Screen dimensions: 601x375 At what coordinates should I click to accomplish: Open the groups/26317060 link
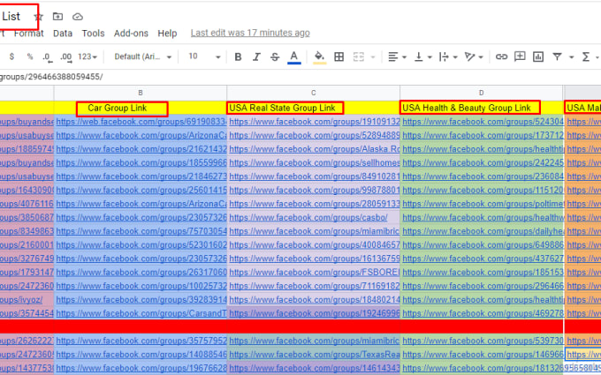pyautogui.click(x=141, y=273)
